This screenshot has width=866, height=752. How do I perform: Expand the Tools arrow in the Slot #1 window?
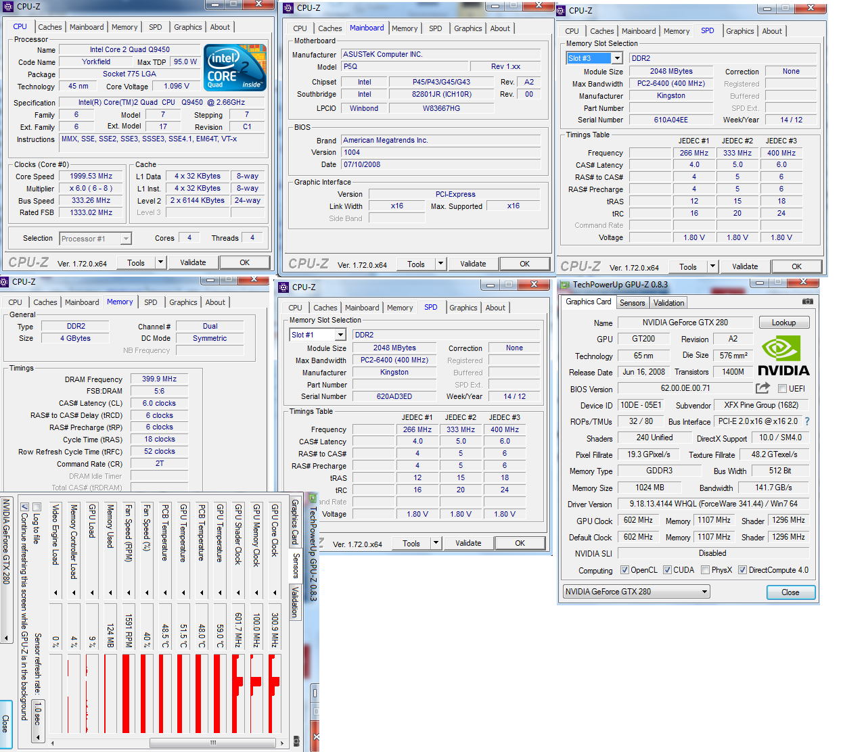[x=436, y=543]
